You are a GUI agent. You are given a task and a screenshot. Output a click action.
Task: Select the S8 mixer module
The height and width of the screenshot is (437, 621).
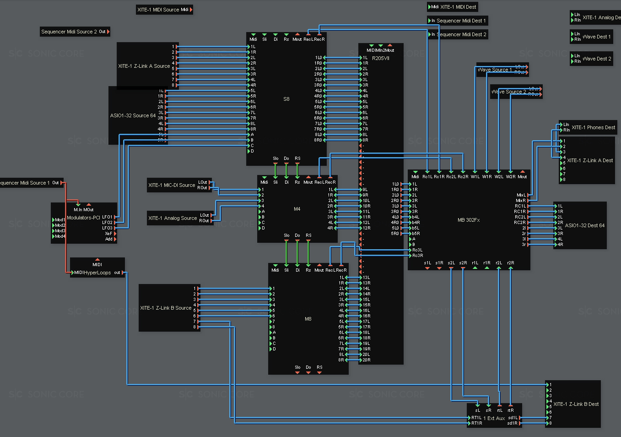286,99
